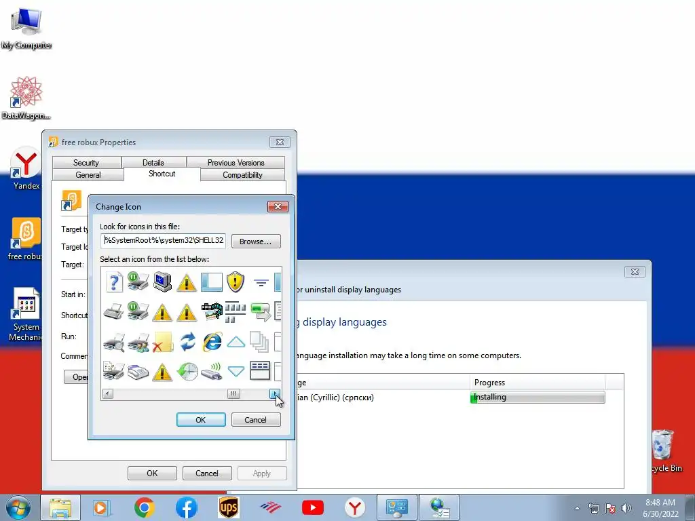The image size is (695, 521).
Task: Select the question mark document icon
Action: pos(114,282)
